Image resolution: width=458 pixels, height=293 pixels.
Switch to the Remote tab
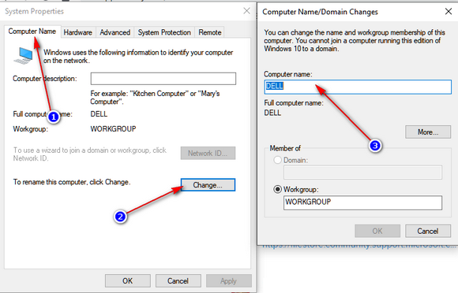pyautogui.click(x=210, y=32)
